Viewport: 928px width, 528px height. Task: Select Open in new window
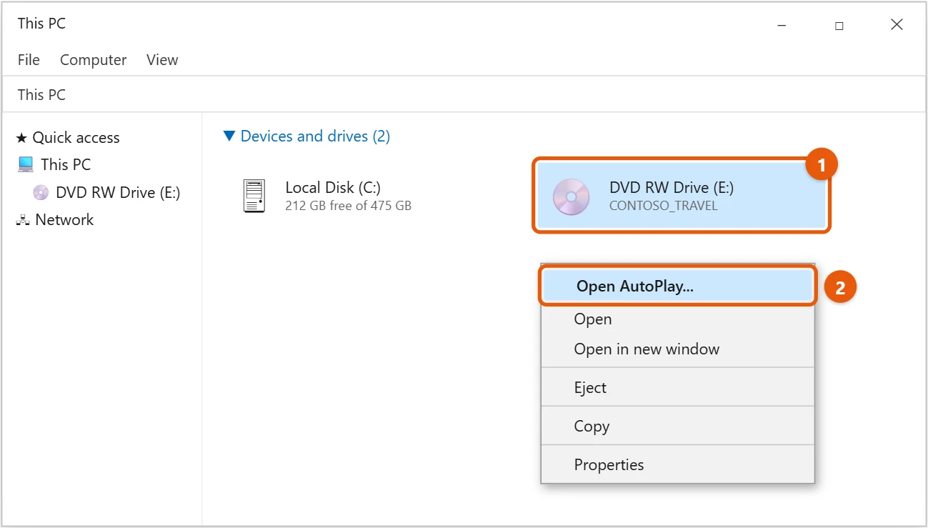coord(677,349)
